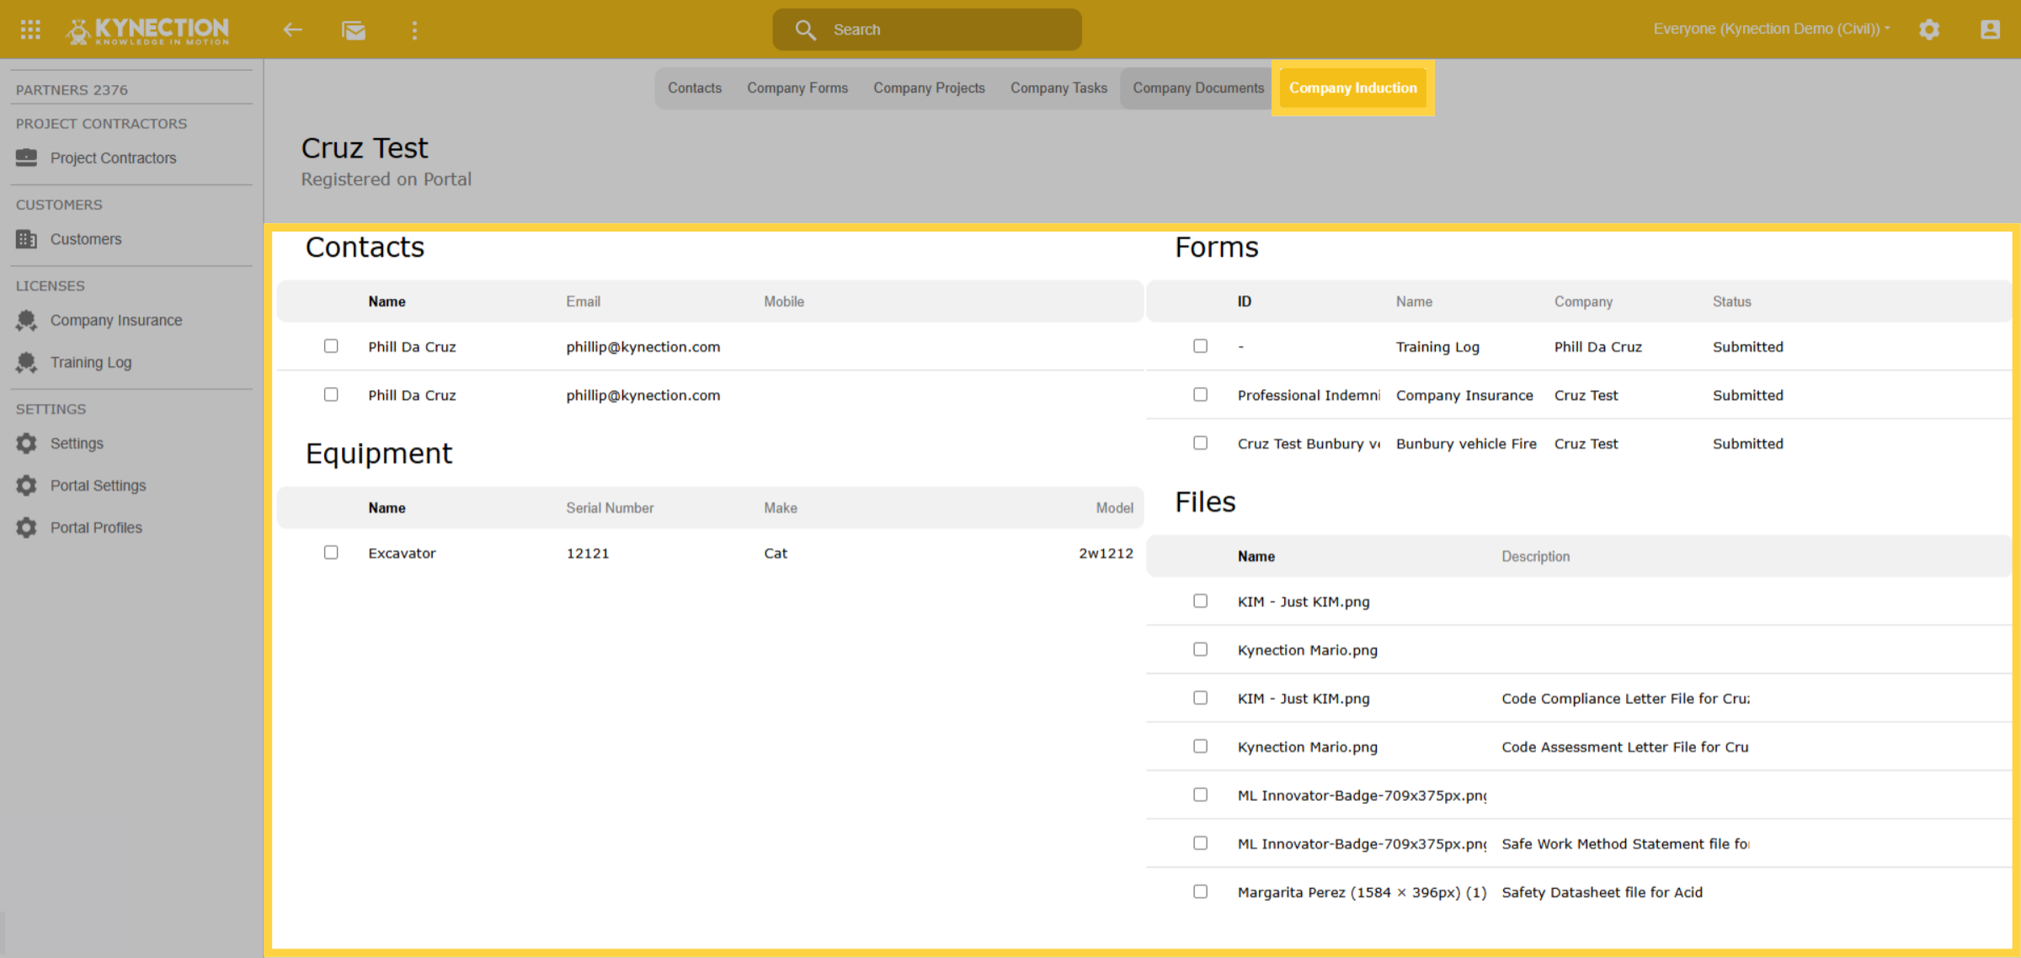Viewport: 2021px width, 958px height.
Task: Focus the Search input field
Action: [927, 29]
